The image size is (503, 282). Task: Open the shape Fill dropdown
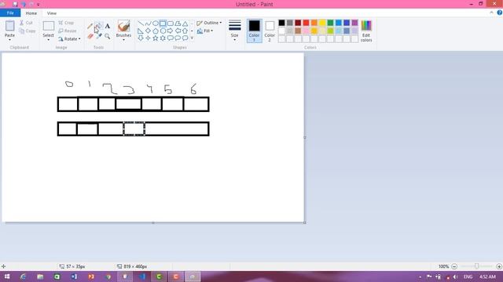(204, 31)
